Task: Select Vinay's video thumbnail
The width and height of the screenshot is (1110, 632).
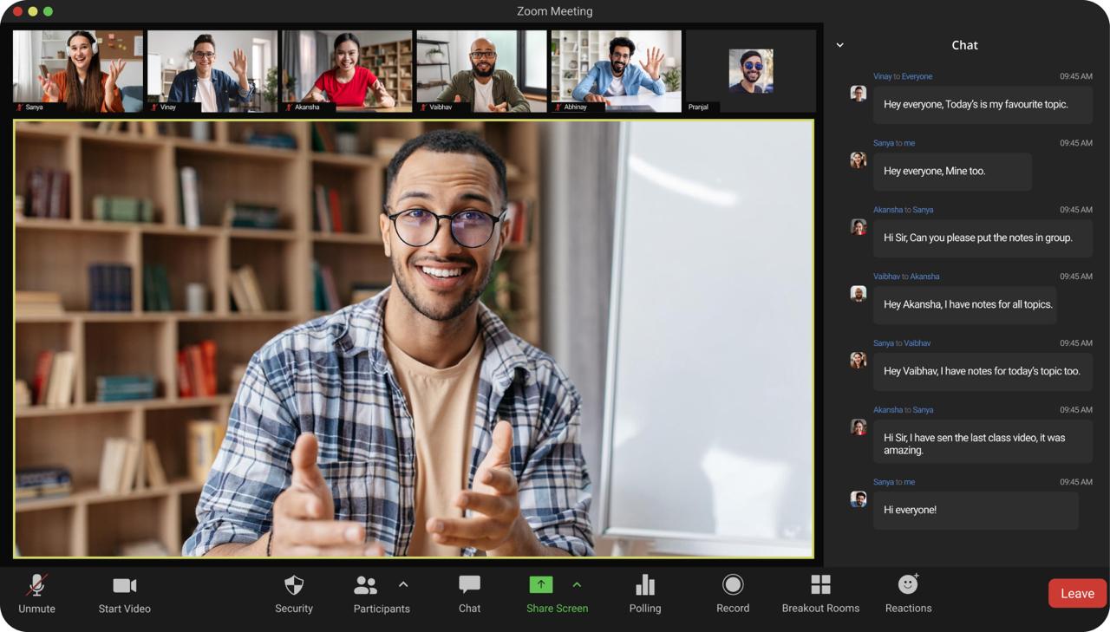Action: pos(212,71)
